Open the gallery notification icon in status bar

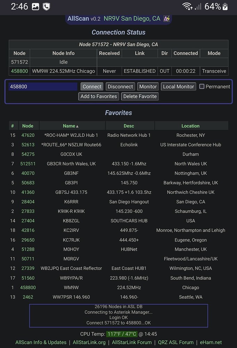point(35,7)
